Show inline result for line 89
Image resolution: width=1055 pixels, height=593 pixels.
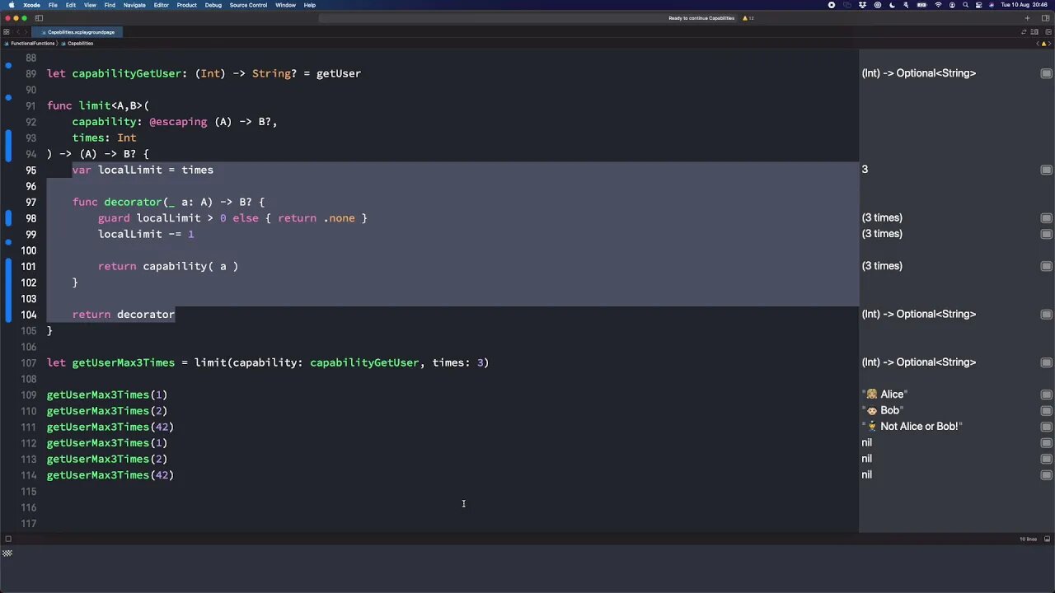pyautogui.click(x=1046, y=73)
